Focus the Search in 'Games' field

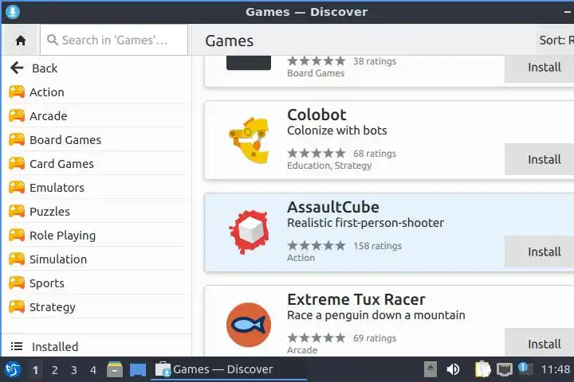point(114,40)
